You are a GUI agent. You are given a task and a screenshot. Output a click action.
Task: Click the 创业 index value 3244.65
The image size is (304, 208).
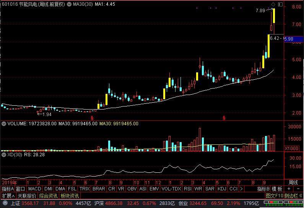point(198,203)
